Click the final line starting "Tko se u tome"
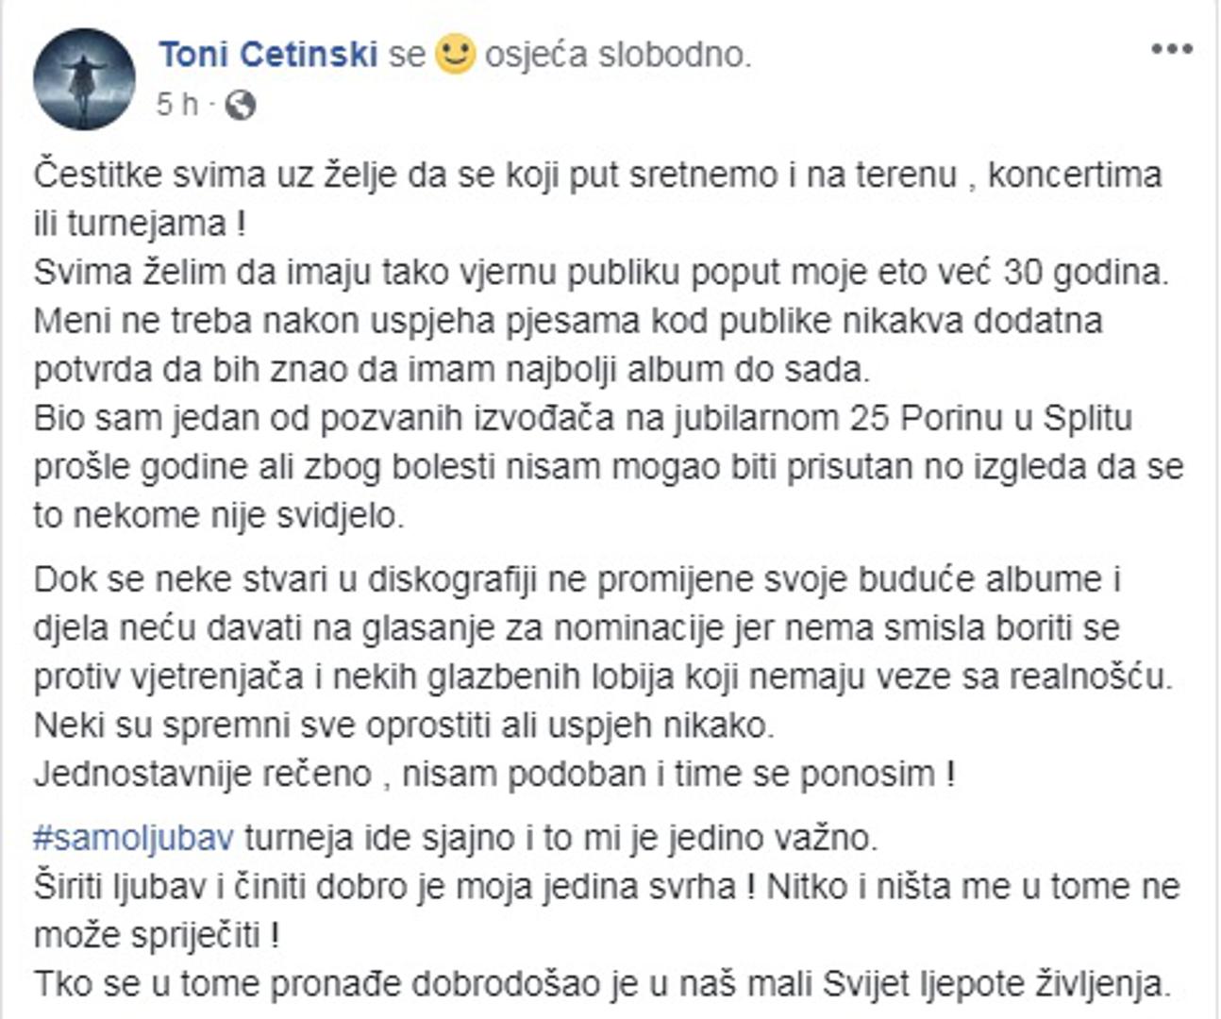The width and height of the screenshot is (1221, 1019). point(601,984)
